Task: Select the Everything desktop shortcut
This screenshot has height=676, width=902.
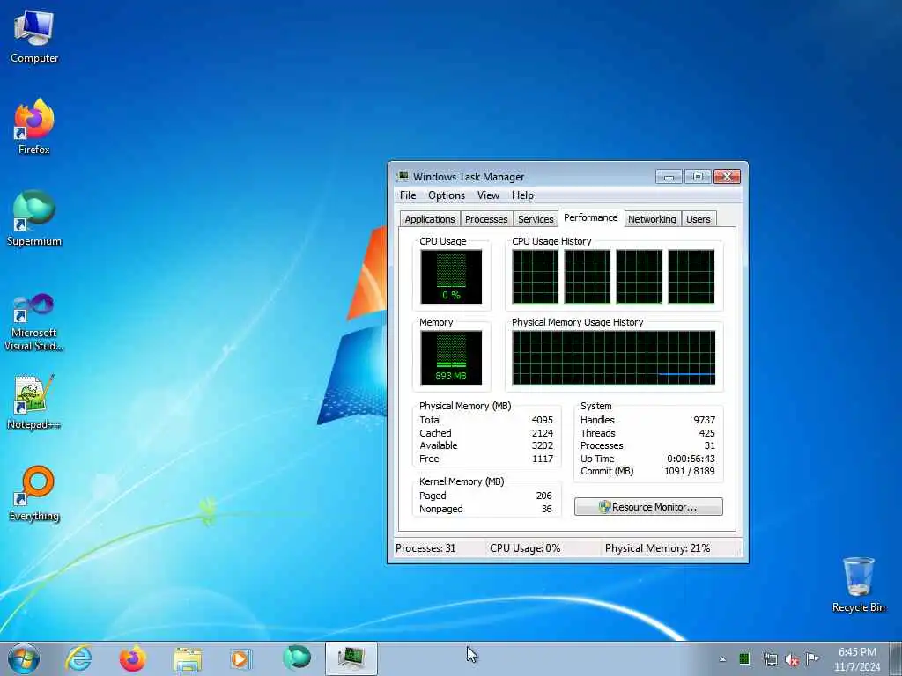Action: (x=34, y=493)
